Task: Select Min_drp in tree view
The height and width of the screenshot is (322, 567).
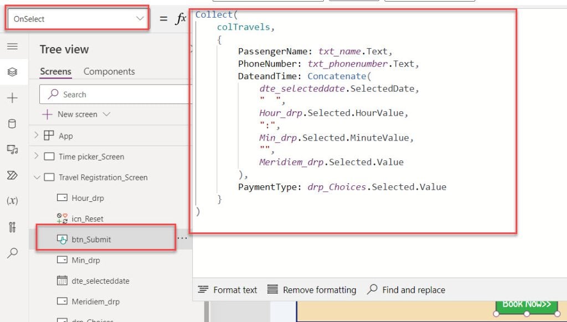Action: (86, 260)
